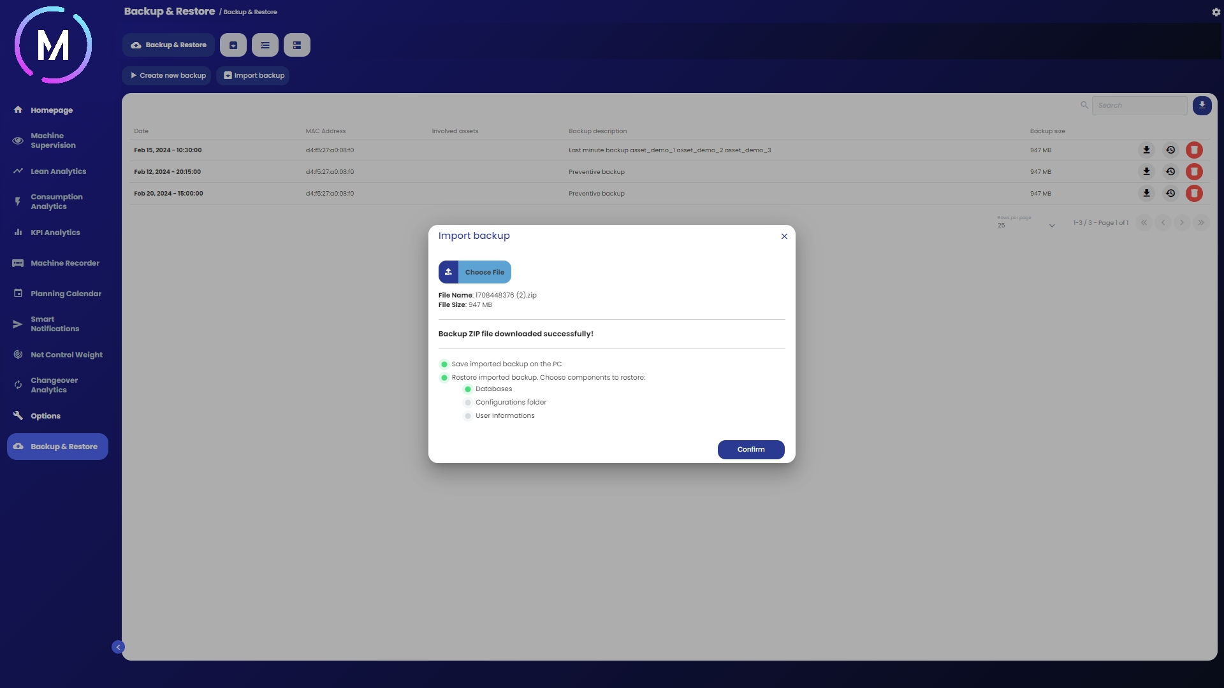The width and height of the screenshot is (1224, 688).
Task: Click the export download icon beside Search
Action: (1202, 106)
